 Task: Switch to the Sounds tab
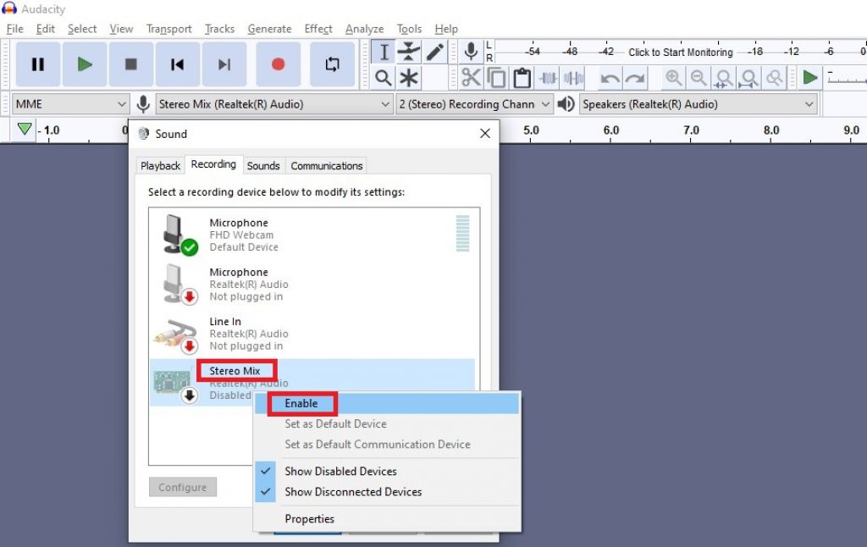coord(263,165)
